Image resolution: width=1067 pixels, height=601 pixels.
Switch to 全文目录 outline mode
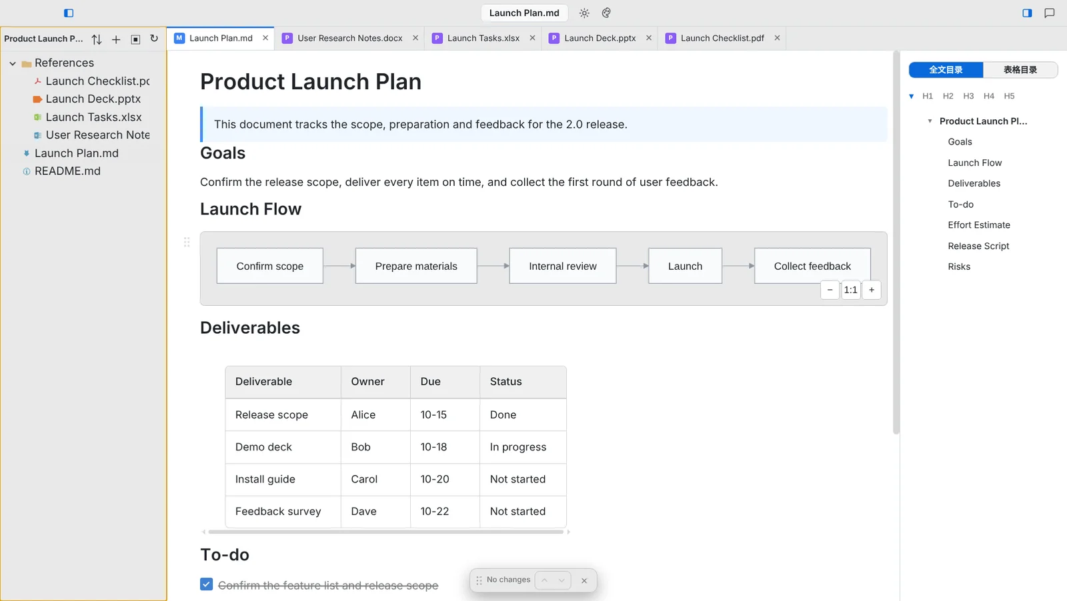(x=946, y=70)
